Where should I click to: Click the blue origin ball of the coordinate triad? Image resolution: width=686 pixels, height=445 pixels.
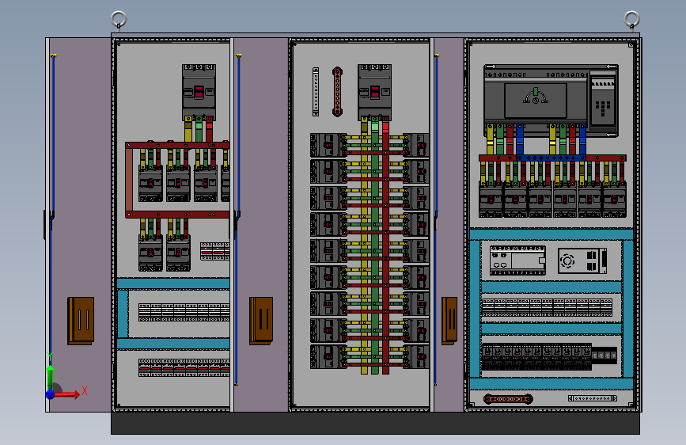51,394
